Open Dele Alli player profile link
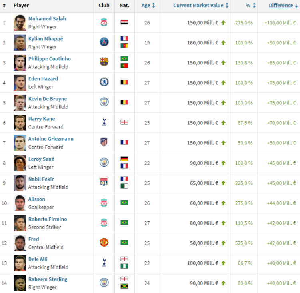300x293 pixels. coord(38,259)
